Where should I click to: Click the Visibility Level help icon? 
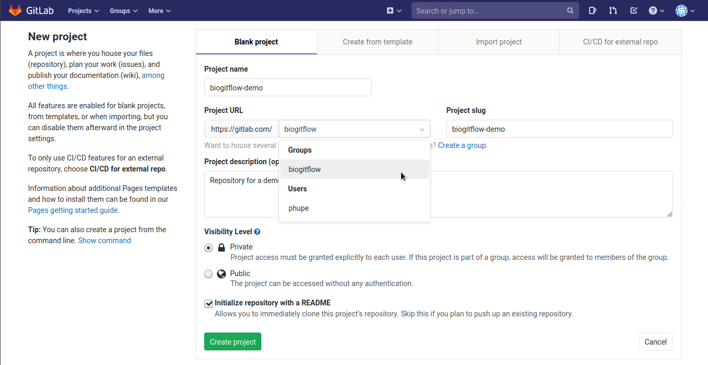[257, 232]
